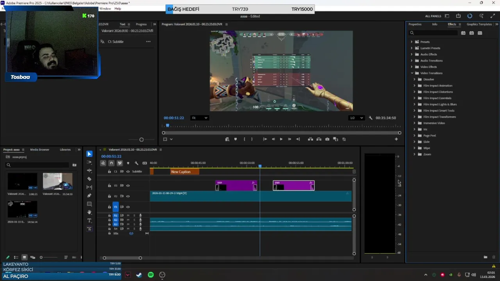The height and width of the screenshot is (281, 500).
Task: Toggle V2 track output eye
Action: pyautogui.click(x=128, y=196)
